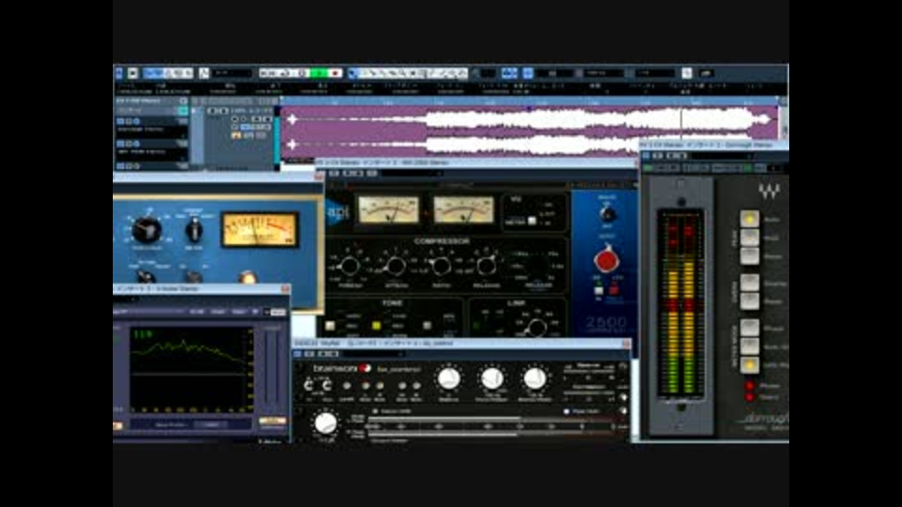The image size is (902, 507).
Task: Turn the large left knob on the blue compressor
Action: pyautogui.click(x=147, y=230)
